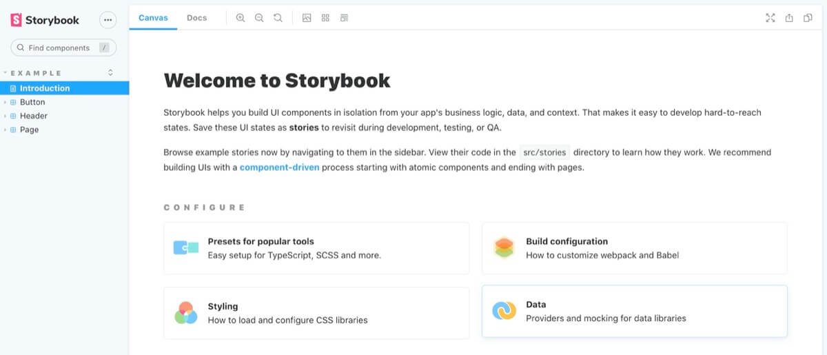Open the Data card

(x=634, y=311)
